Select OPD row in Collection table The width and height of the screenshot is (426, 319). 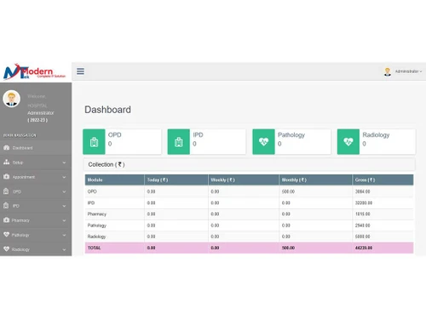tap(249, 191)
